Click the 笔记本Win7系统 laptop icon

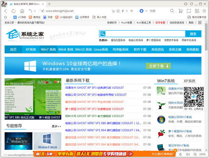point(161,147)
